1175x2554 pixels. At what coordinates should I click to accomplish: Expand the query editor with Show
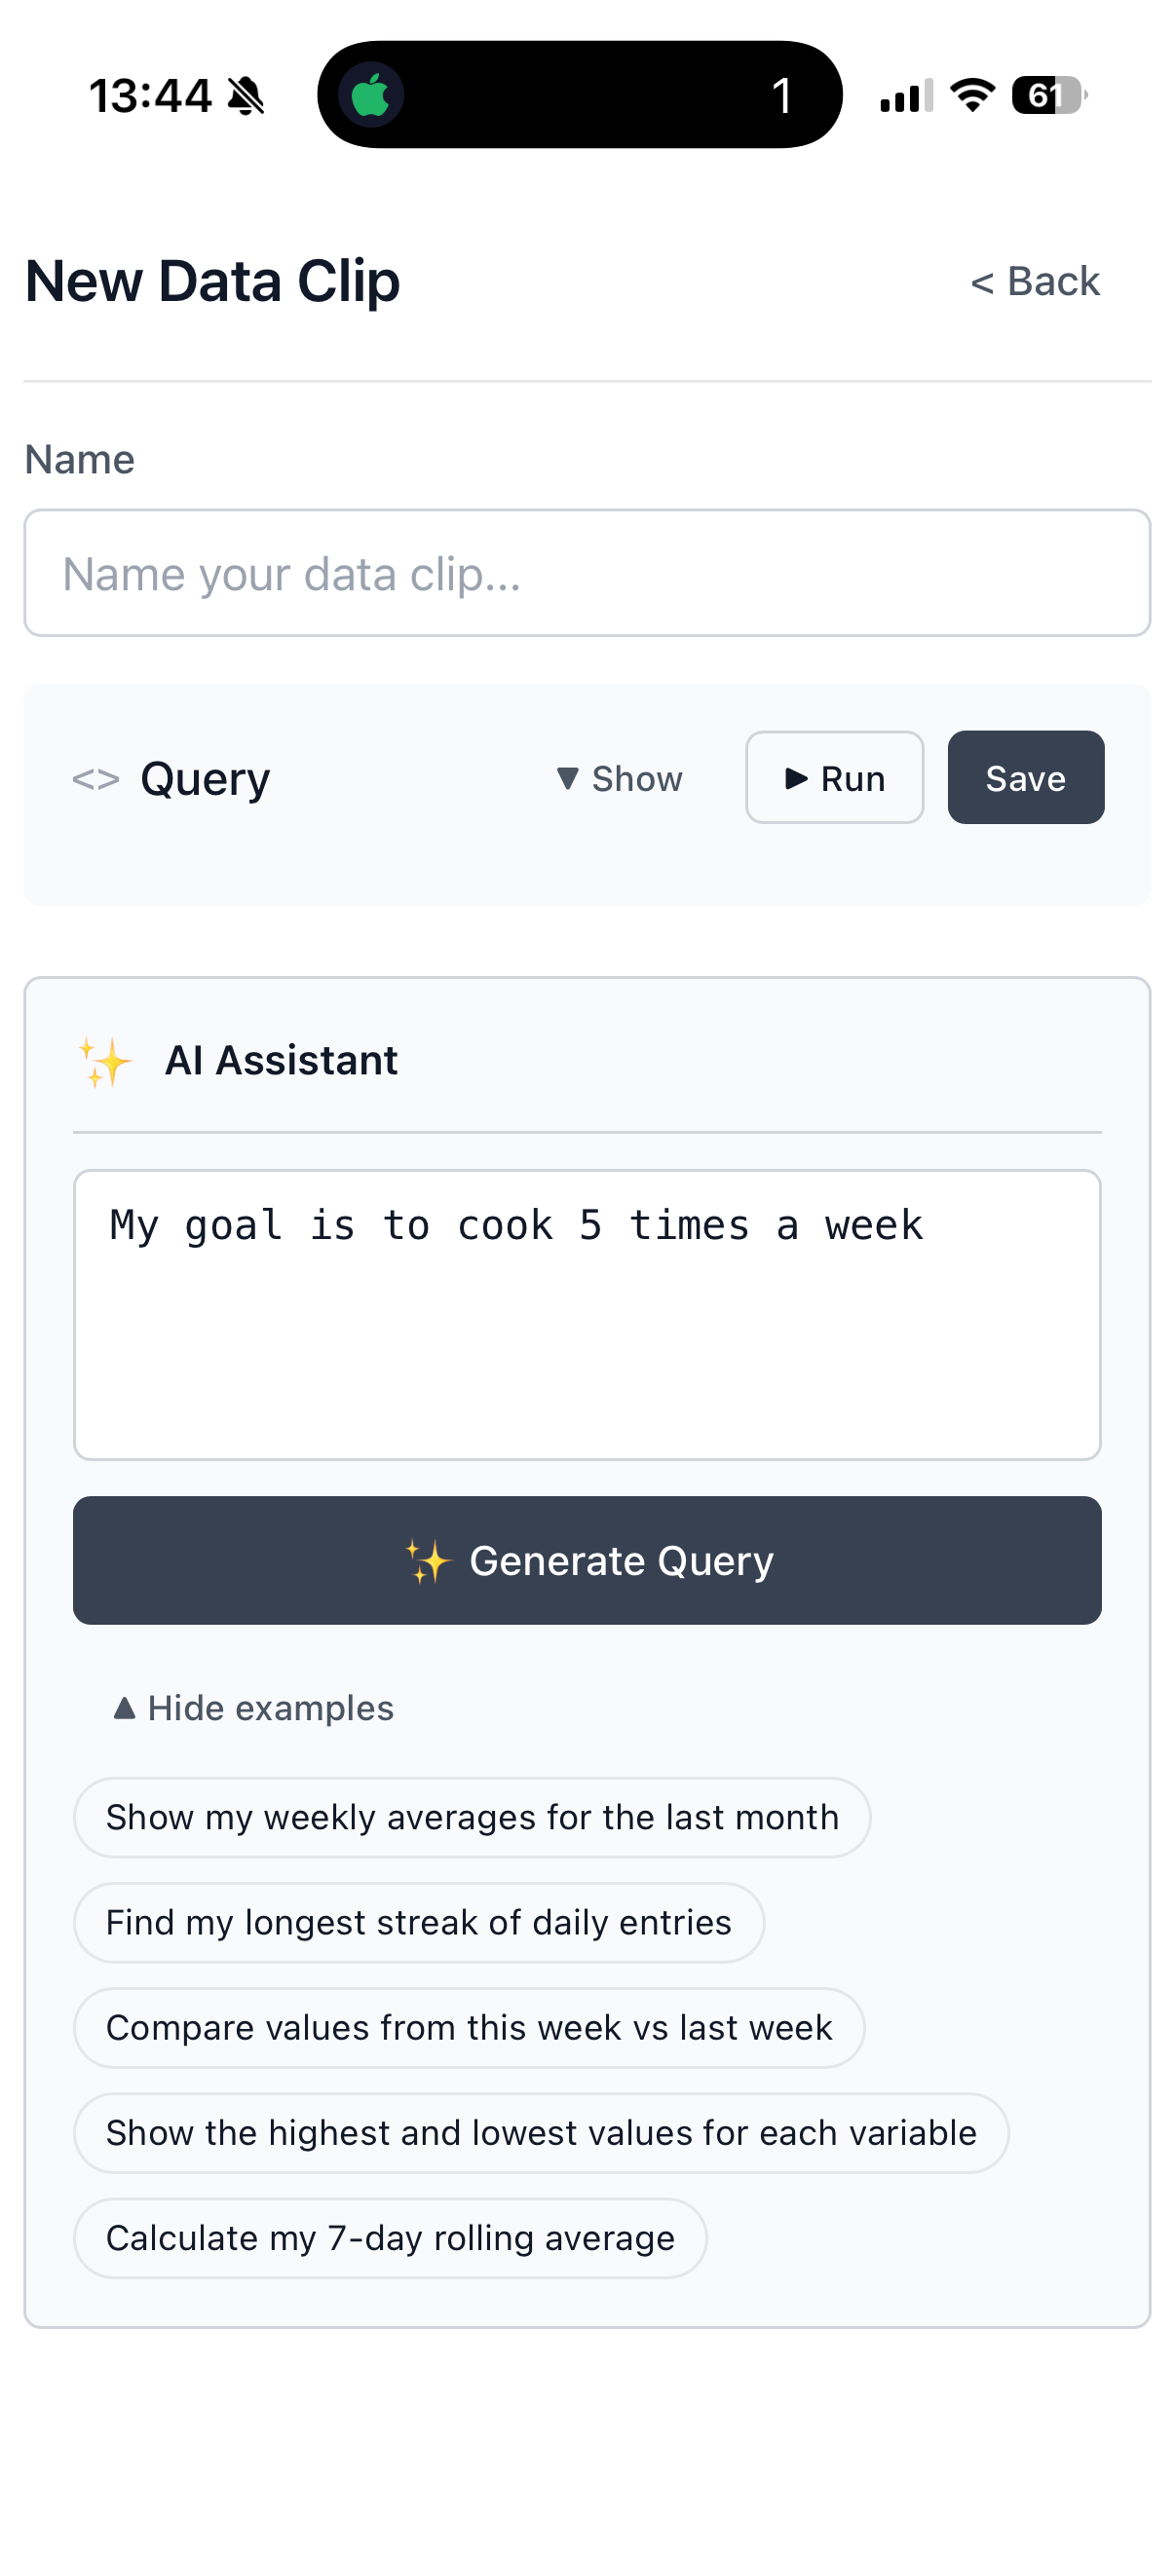pyautogui.click(x=620, y=779)
